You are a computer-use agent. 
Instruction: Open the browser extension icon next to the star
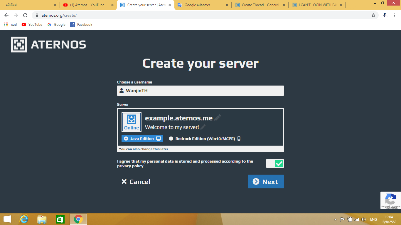(x=385, y=15)
